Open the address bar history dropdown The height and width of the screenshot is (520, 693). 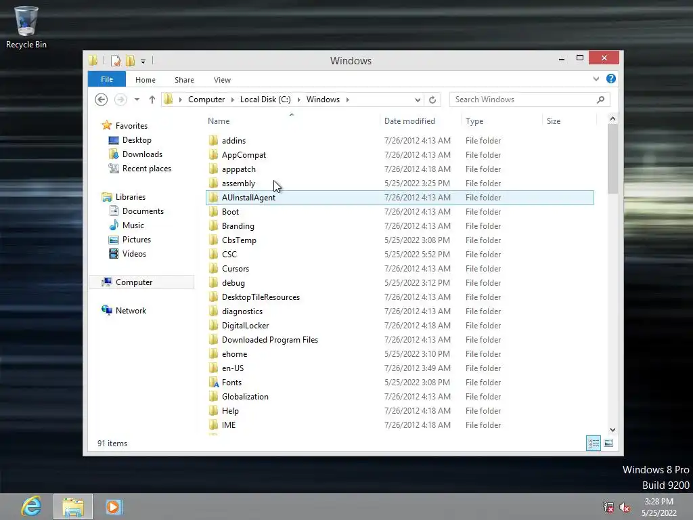click(x=417, y=100)
